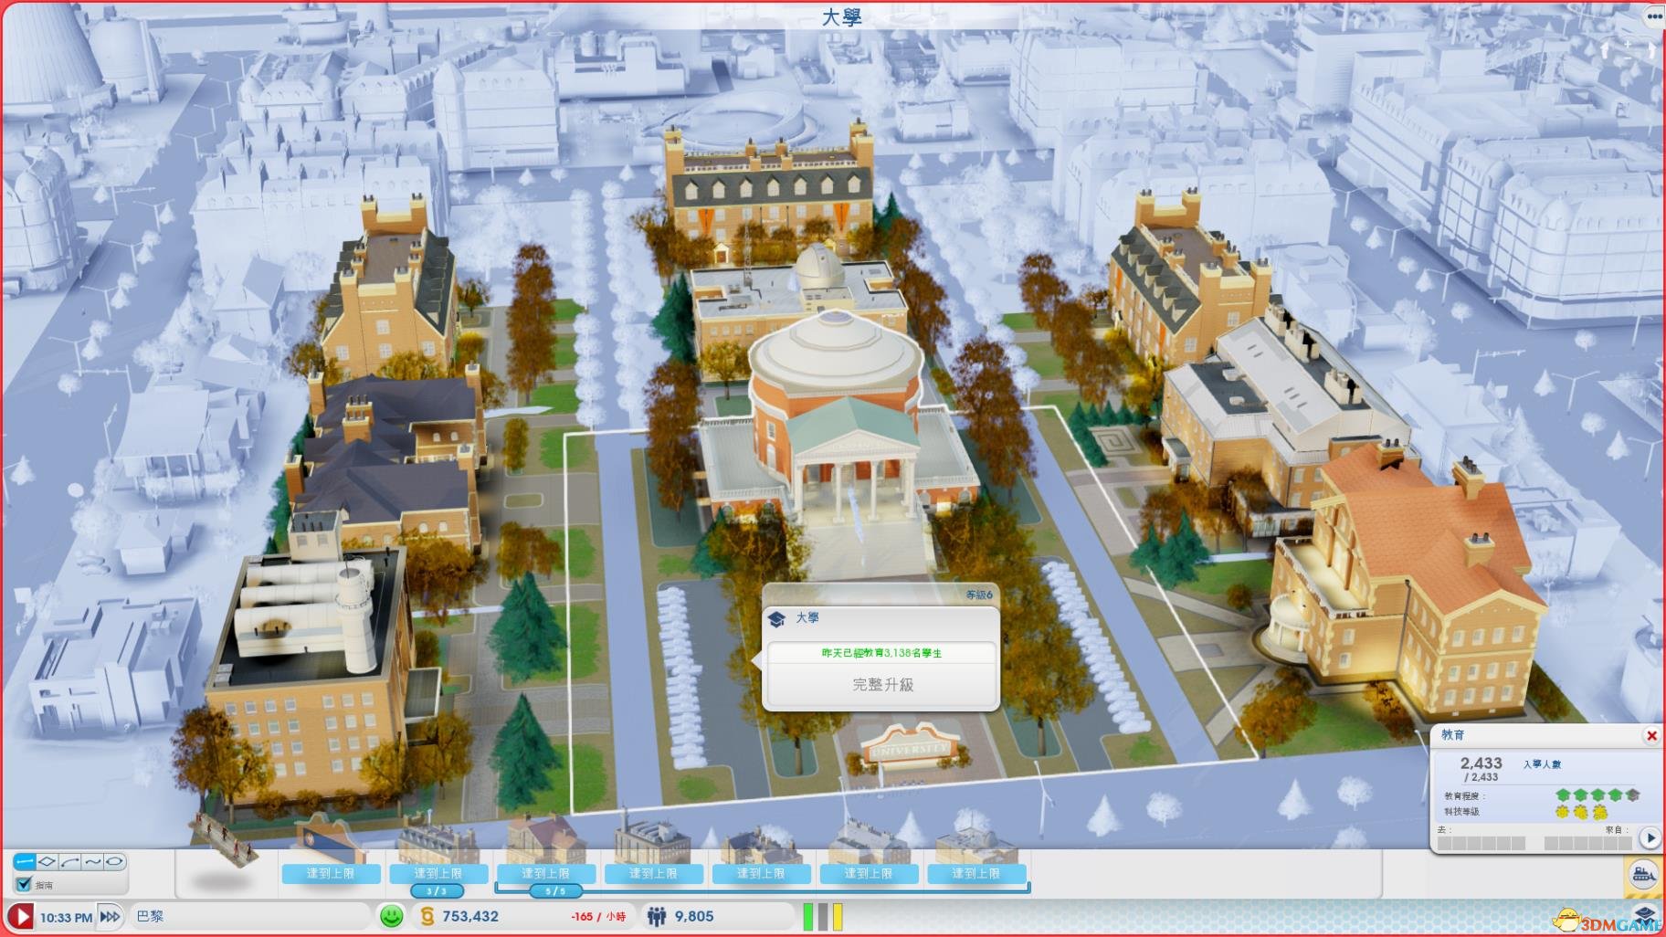Click the 教育 panel title

point(1453,734)
